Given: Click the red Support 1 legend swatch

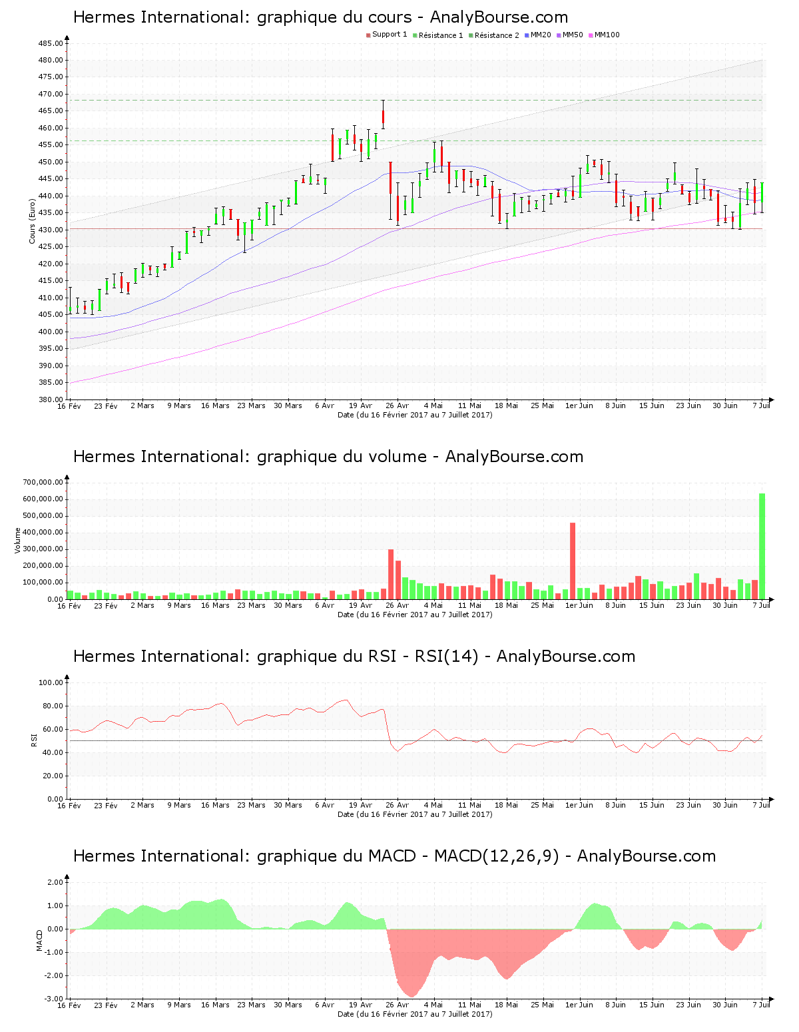Looking at the screenshot, I should click(x=368, y=35).
